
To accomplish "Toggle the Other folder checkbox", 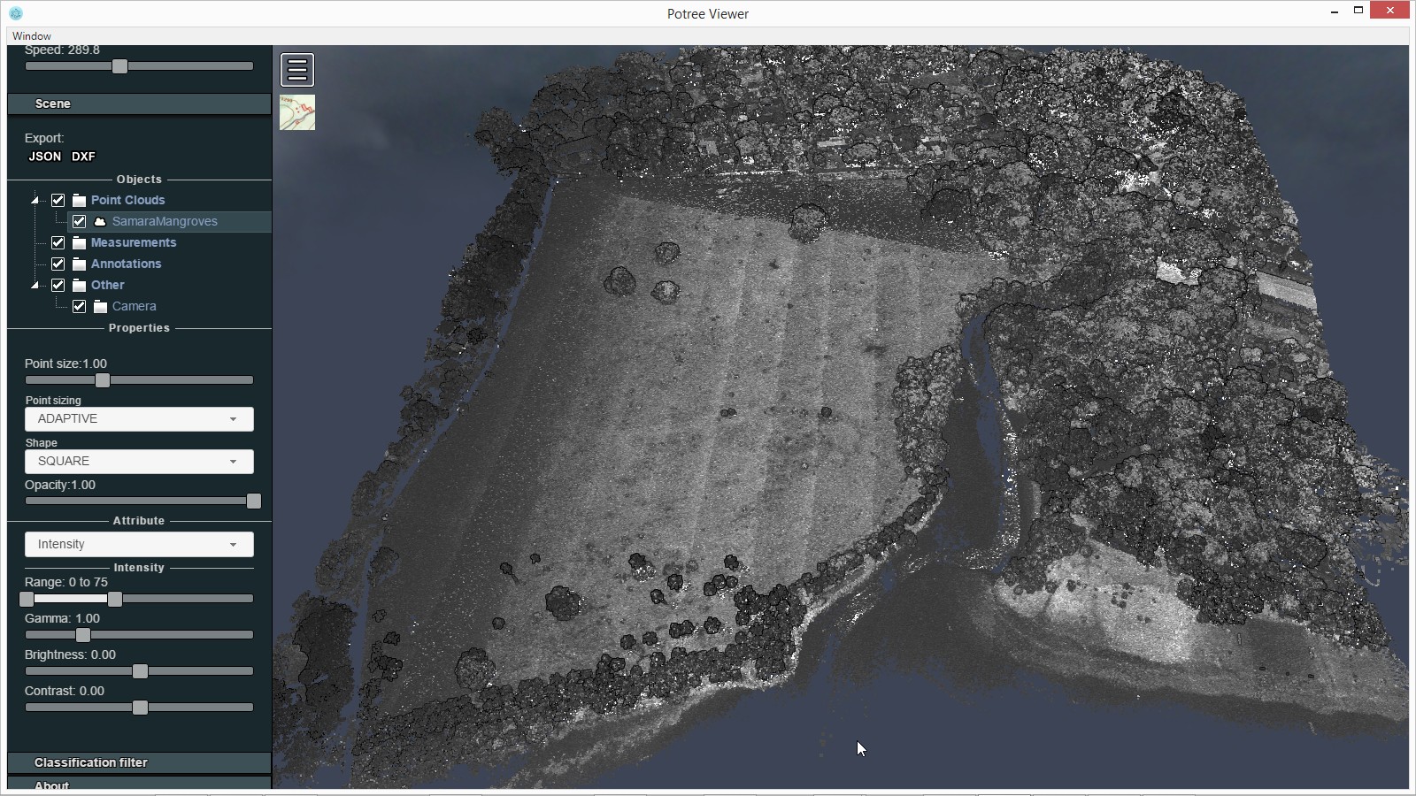I will click(58, 285).
